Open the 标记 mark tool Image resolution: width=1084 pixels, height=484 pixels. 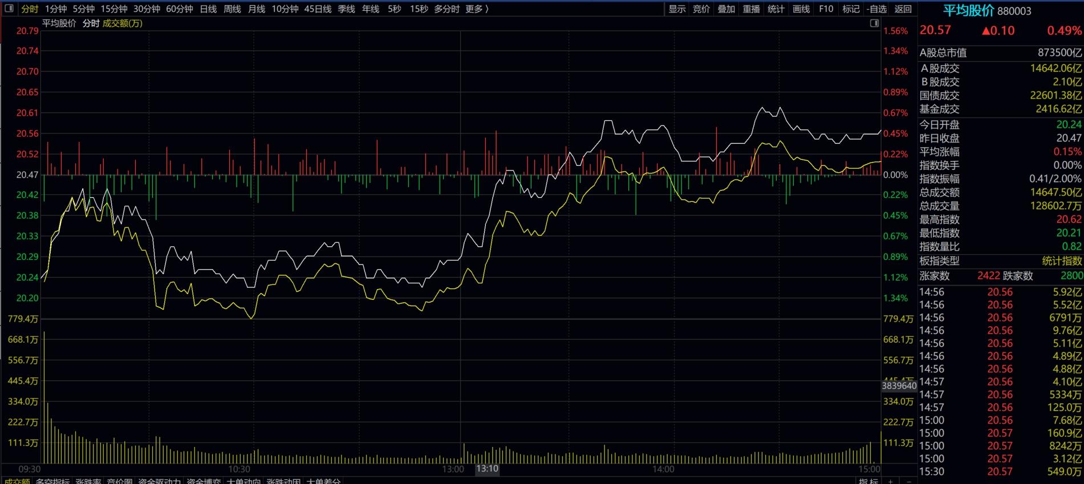pos(851,9)
